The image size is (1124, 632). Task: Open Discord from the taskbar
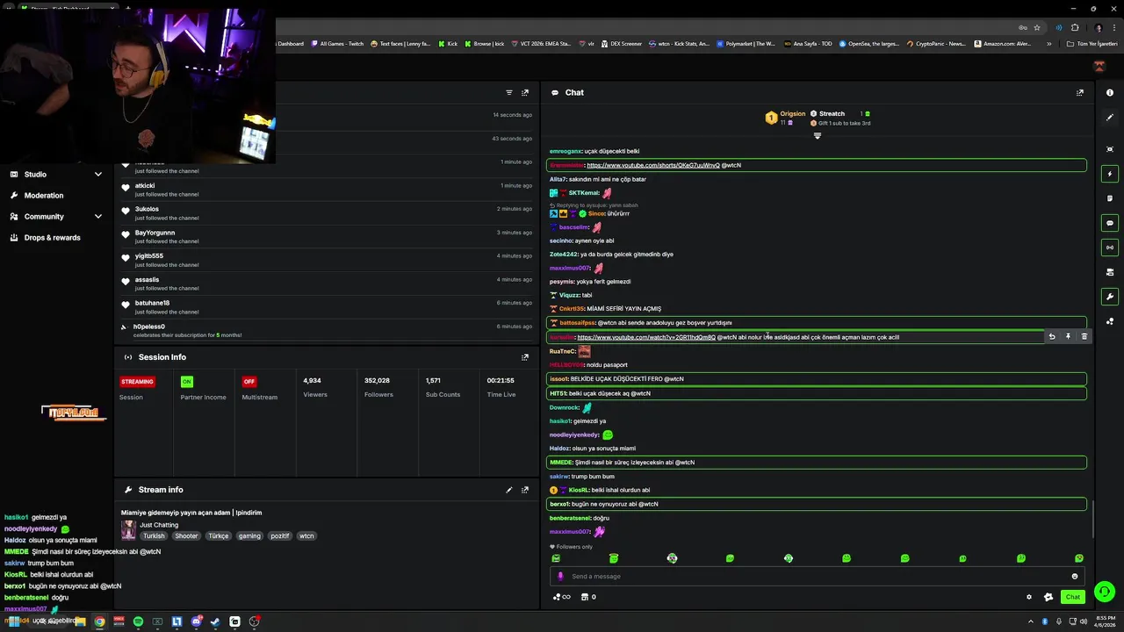click(196, 621)
